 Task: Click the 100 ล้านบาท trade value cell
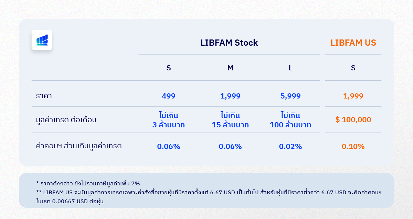(x=290, y=120)
